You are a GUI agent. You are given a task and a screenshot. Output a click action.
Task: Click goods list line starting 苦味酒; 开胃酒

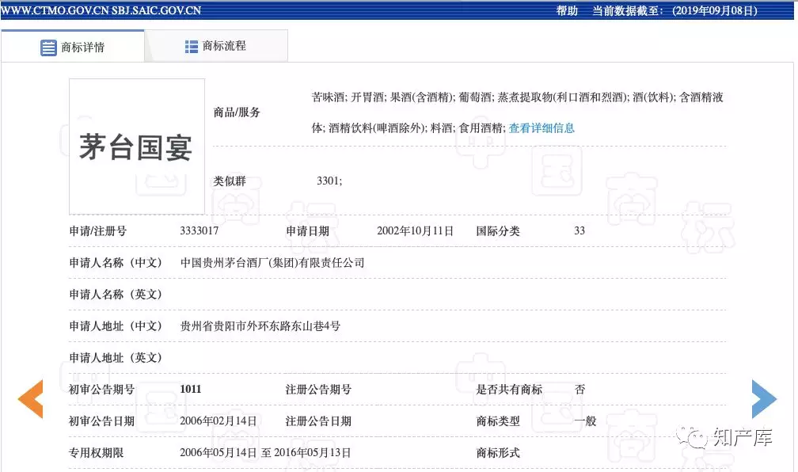click(518, 97)
